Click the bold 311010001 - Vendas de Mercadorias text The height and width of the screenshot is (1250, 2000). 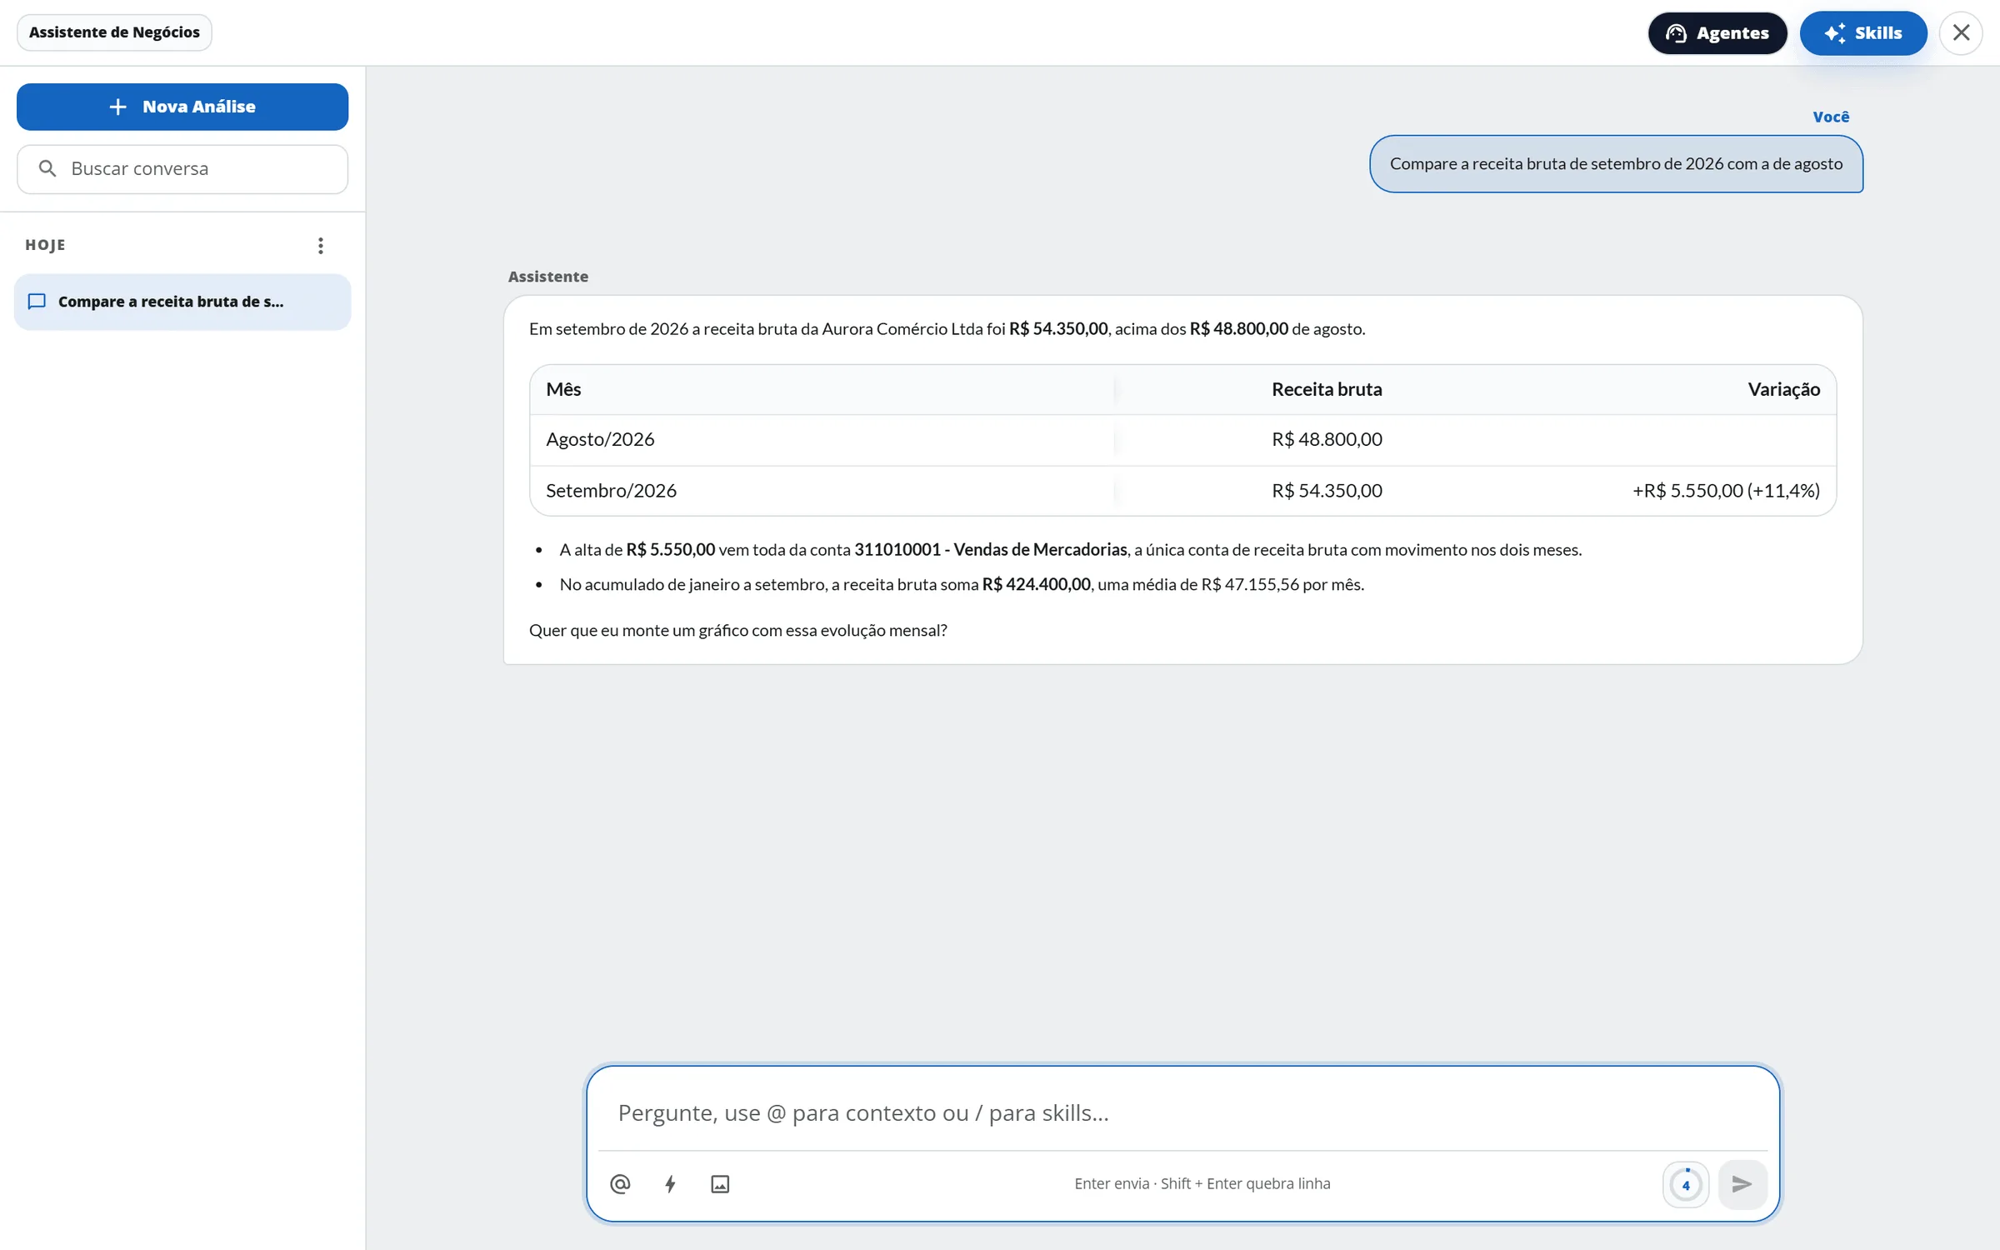[991, 550]
